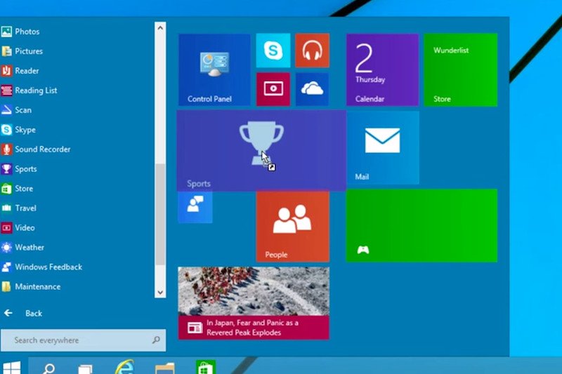The width and height of the screenshot is (562, 374).
Task: Open Sports in the app list
Action: [x=20, y=169]
